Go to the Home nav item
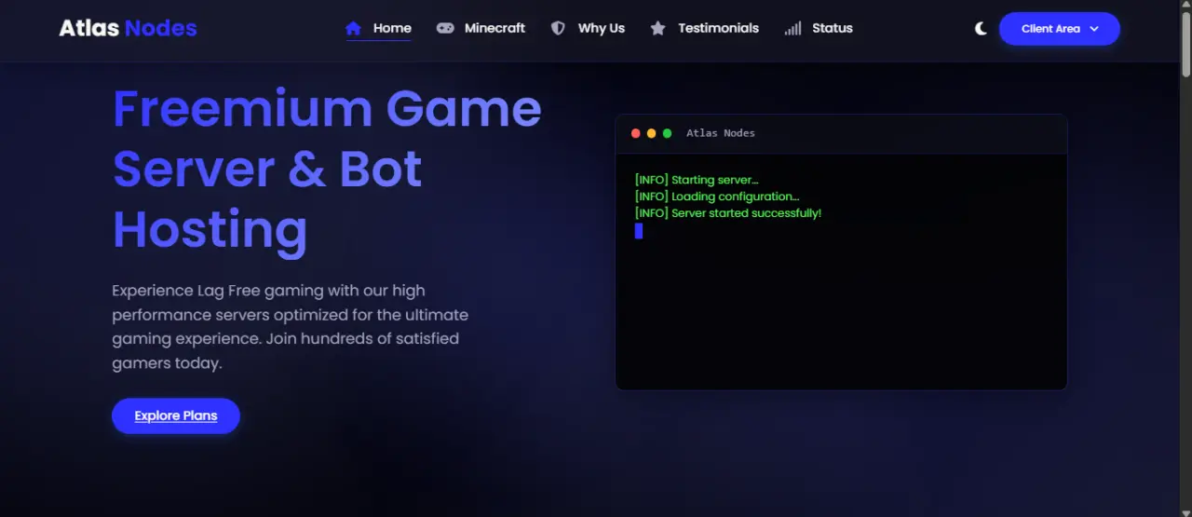Screen dimensions: 1192x517 [x=378, y=28]
